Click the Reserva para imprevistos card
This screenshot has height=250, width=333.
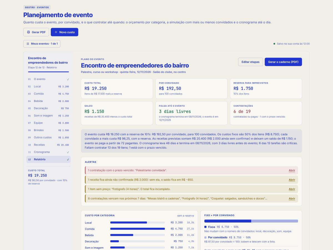tap(266, 89)
